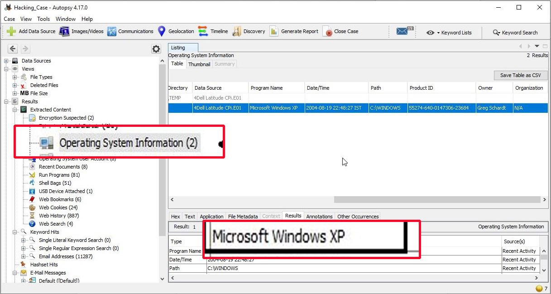The width and height of the screenshot is (551, 294).
Task: Sort by the Program Name column header
Action: click(277, 88)
